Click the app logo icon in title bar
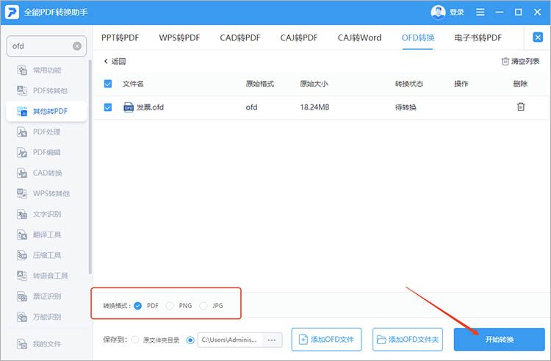The width and height of the screenshot is (551, 361). [x=12, y=12]
